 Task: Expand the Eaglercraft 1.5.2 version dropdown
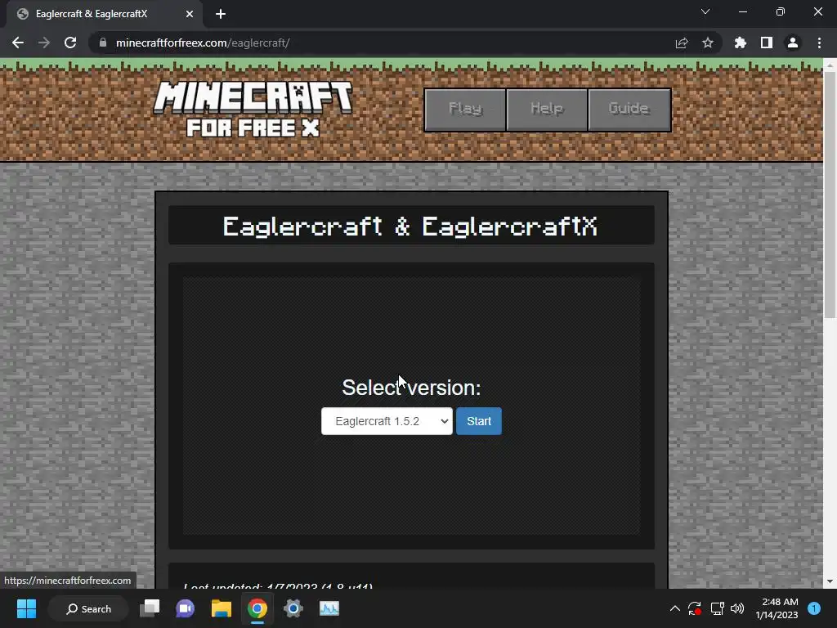pyautogui.click(x=387, y=421)
